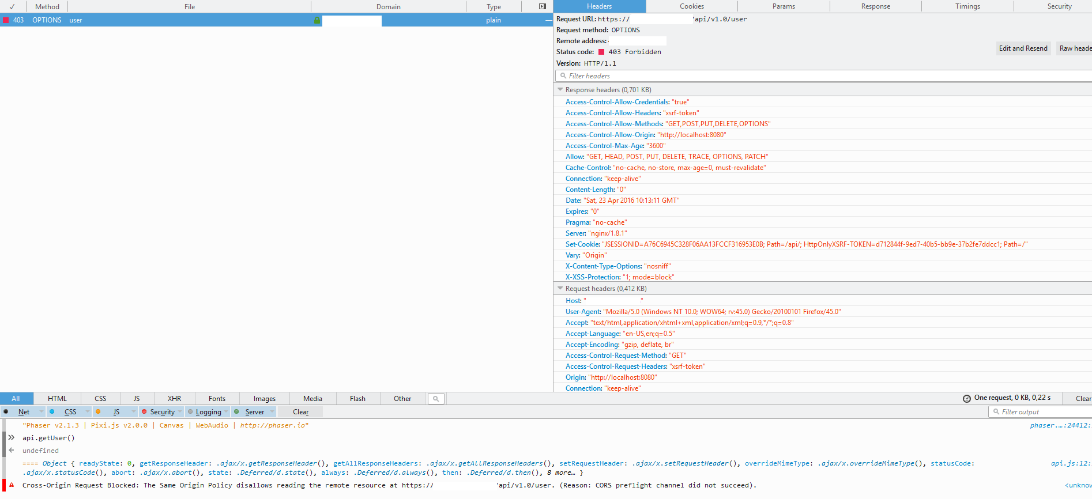The image size is (1092, 499).
Task: Click the '403 Forbidden' status text
Action: coord(635,52)
